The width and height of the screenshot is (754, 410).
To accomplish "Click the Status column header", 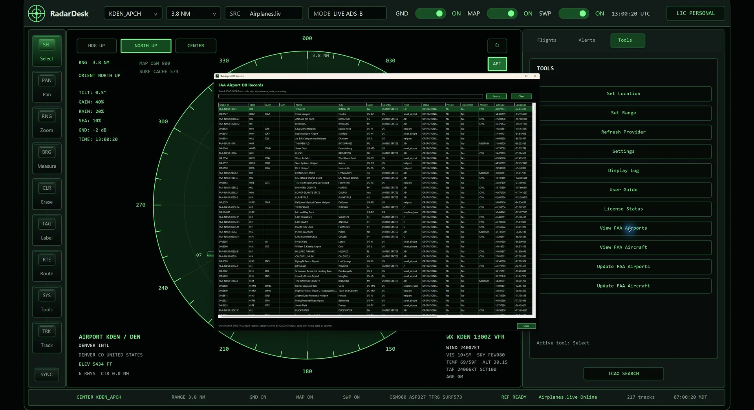I will 433,105.
